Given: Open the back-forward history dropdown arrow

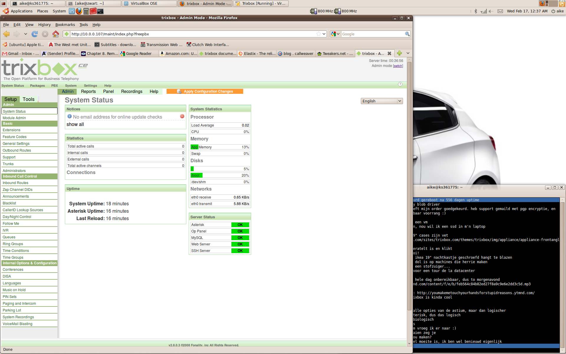Looking at the screenshot, I should coord(26,34).
